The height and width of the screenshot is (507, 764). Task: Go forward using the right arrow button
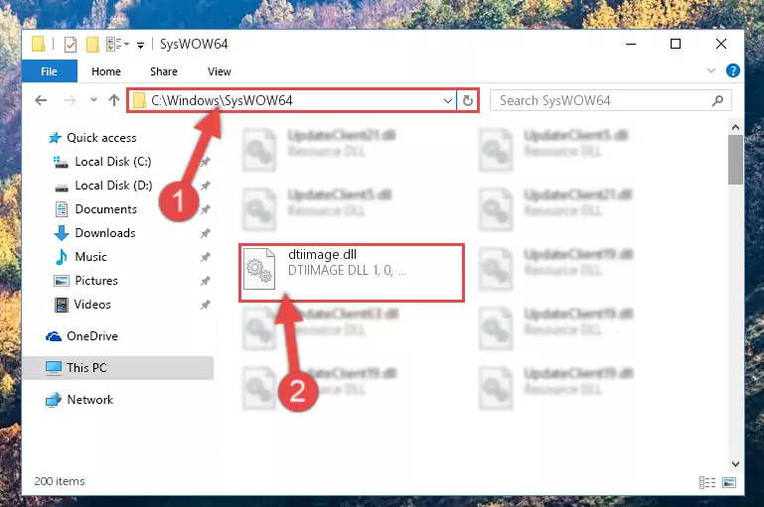point(71,100)
